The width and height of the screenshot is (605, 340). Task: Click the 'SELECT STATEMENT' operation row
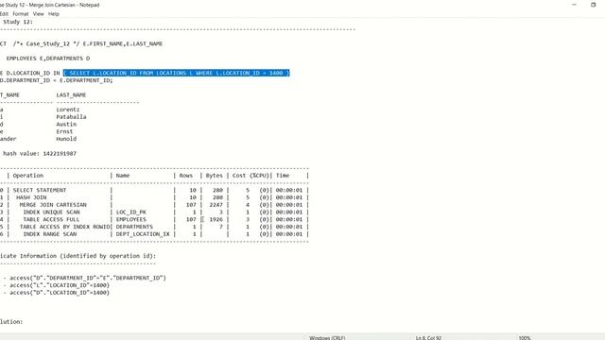coord(40,190)
